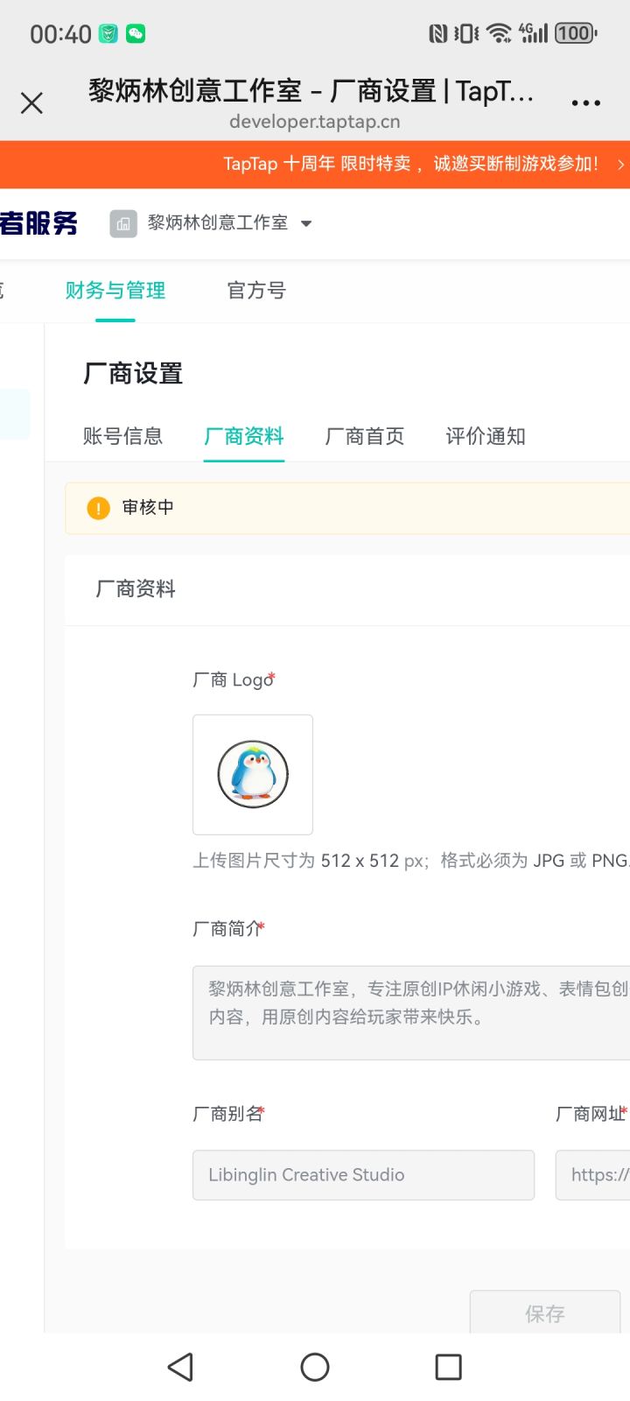Viewport: 630px width, 1401px height.
Task: Go to the 厂商首页 tab
Action: coord(364,436)
